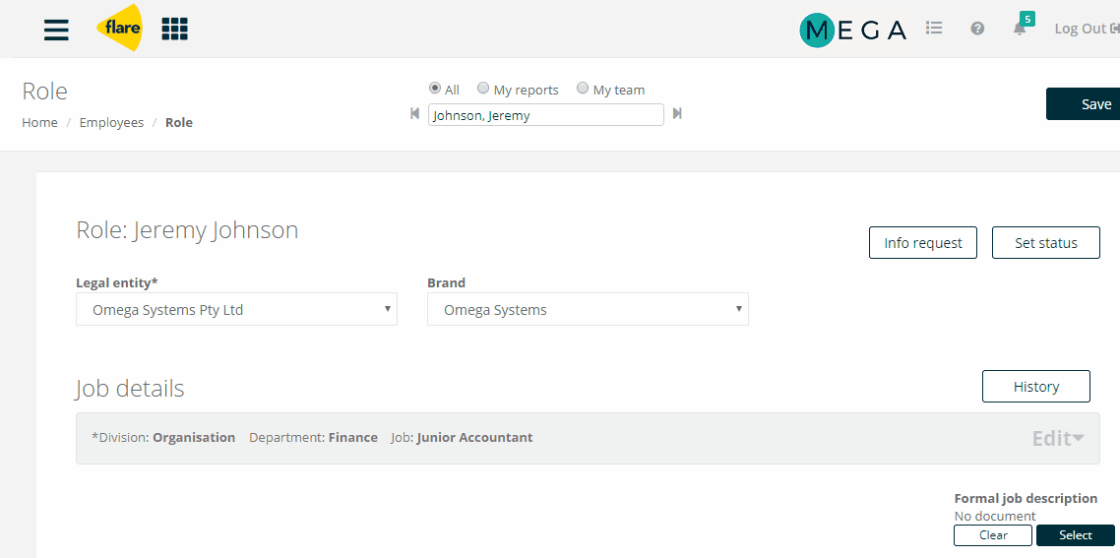Click the Save button

(x=1084, y=104)
